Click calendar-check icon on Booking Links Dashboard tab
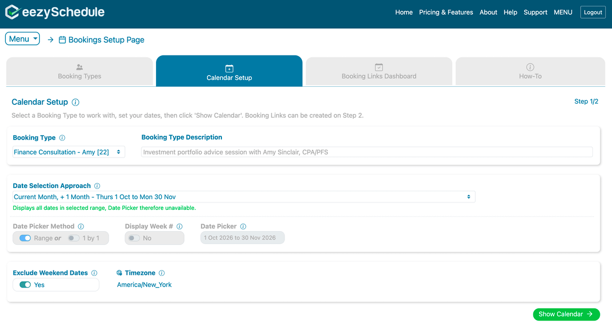The image size is (612, 327). pyautogui.click(x=379, y=67)
